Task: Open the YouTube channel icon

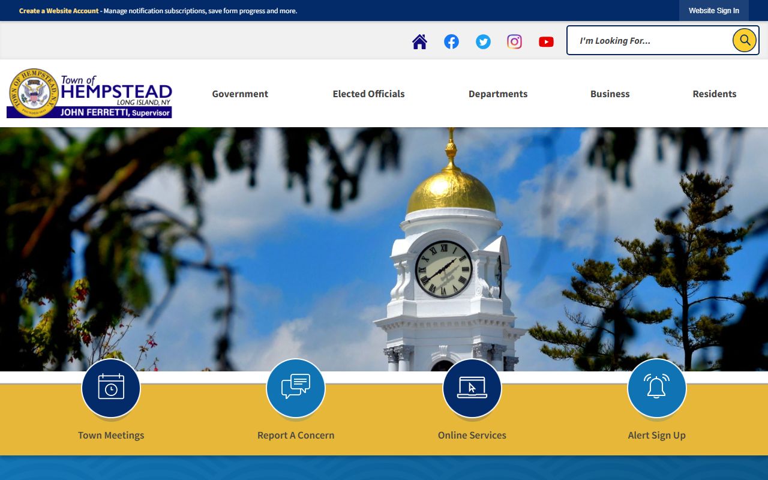Action: coord(546,41)
